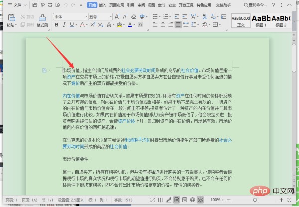This screenshot has width=299, height=207.
Task: Open the font name dropdown 宋体
Action: (70, 16)
